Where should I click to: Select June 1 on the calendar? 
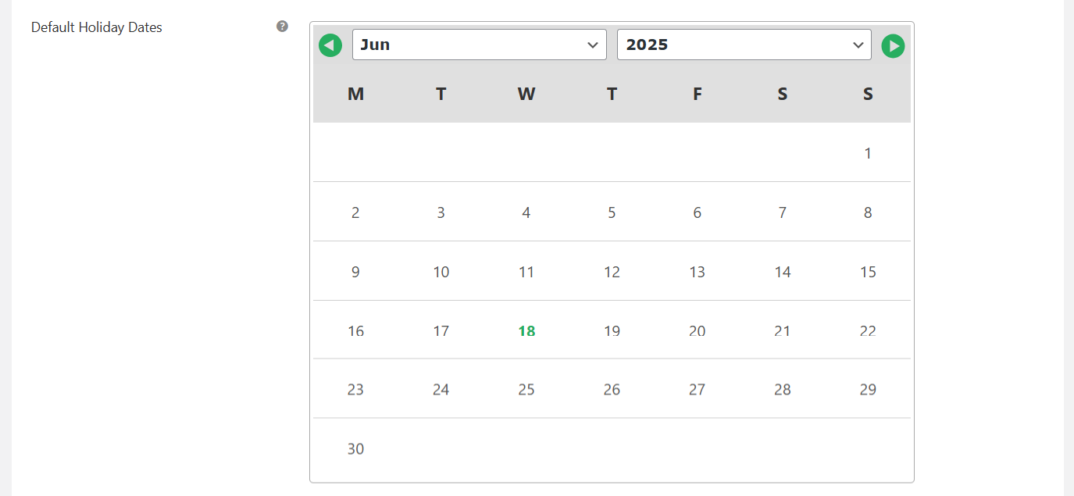[868, 153]
